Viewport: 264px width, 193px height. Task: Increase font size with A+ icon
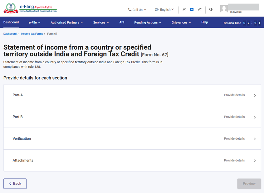pyautogui.click(x=200, y=9)
